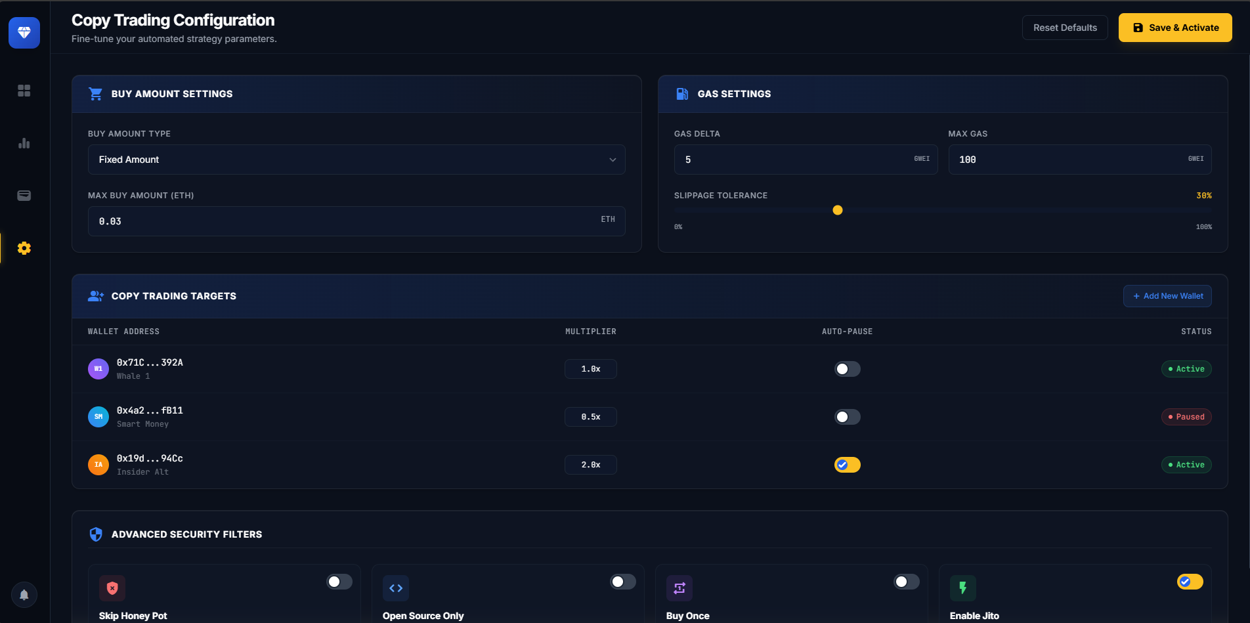The image size is (1250, 623).
Task: Open the wallet card icon in sidebar
Action: pos(24,196)
